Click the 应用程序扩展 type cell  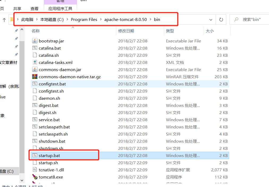[x=178, y=170]
